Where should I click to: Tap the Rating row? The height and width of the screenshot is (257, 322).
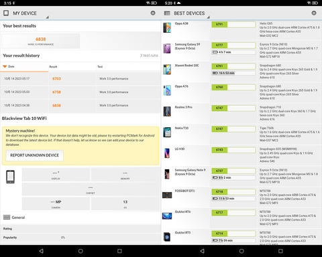point(80,229)
